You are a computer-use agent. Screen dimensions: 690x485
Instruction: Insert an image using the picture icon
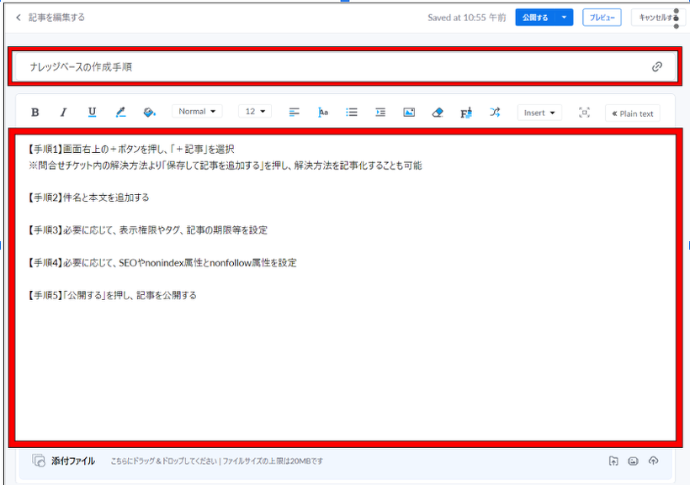(409, 113)
